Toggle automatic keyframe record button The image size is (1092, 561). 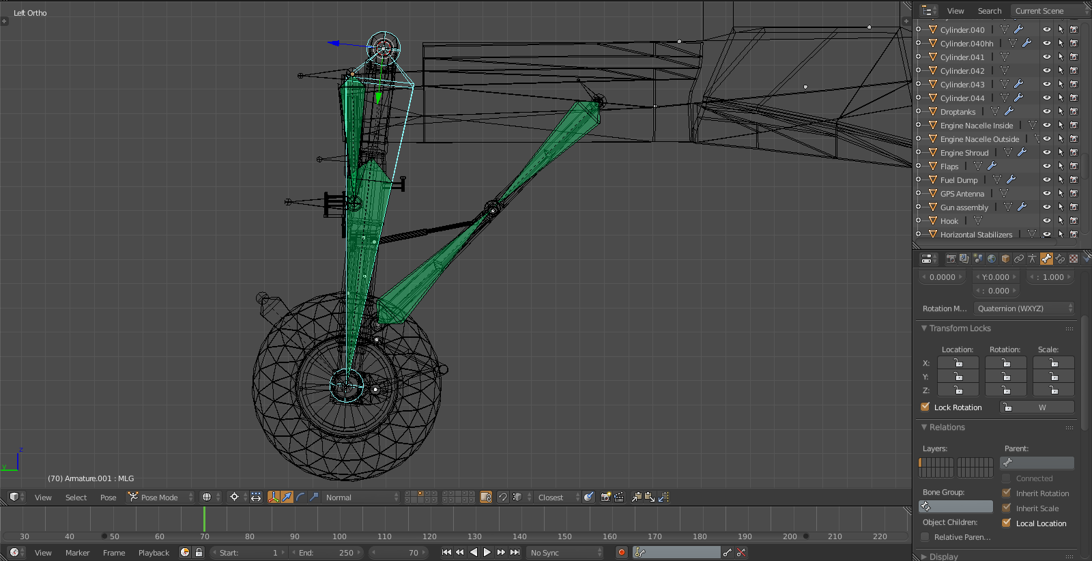[621, 552]
